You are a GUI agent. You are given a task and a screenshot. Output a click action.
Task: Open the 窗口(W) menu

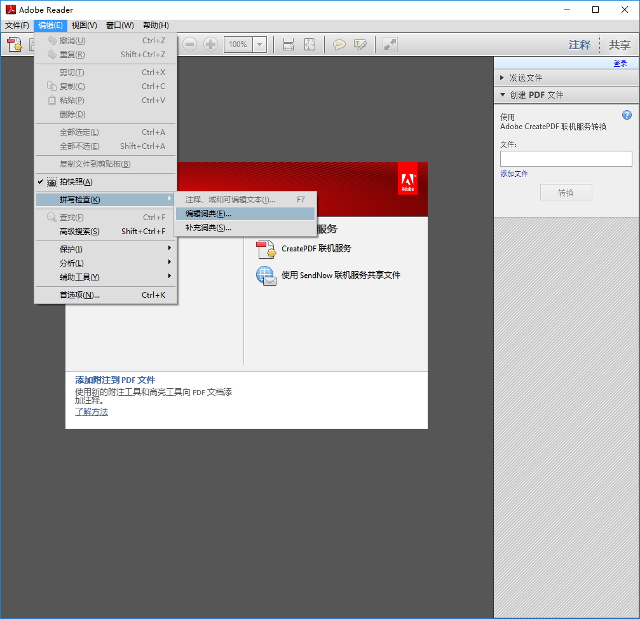119,25
